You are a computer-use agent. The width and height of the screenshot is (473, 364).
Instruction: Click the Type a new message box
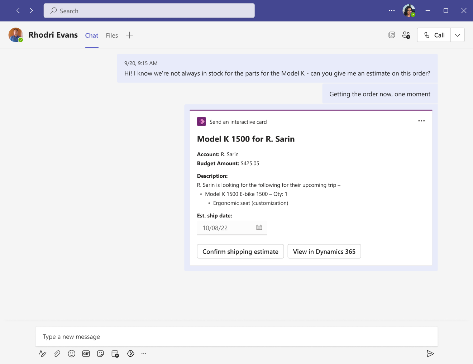236,336
